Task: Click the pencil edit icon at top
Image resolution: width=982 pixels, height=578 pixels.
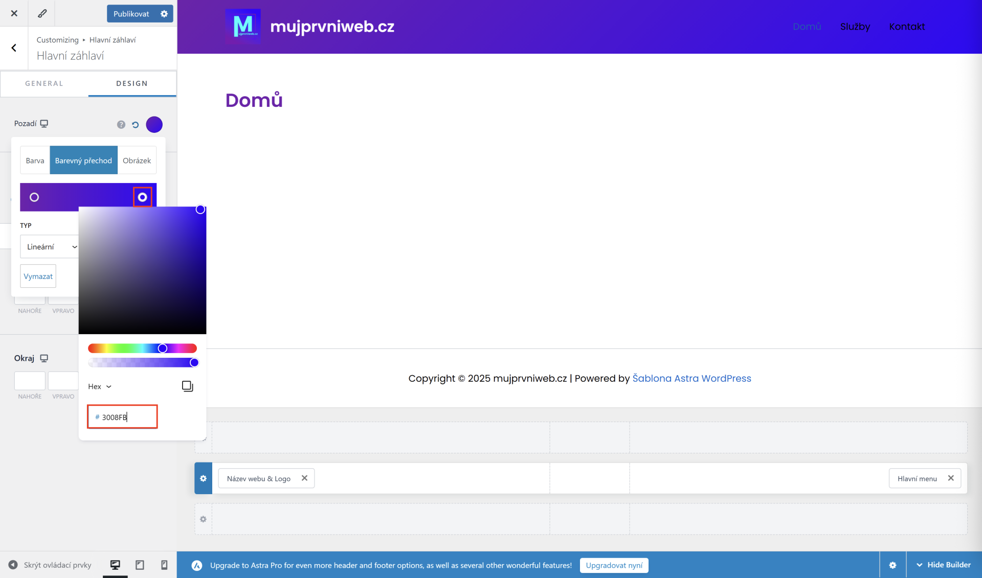Action: click(x=42, y=13)
